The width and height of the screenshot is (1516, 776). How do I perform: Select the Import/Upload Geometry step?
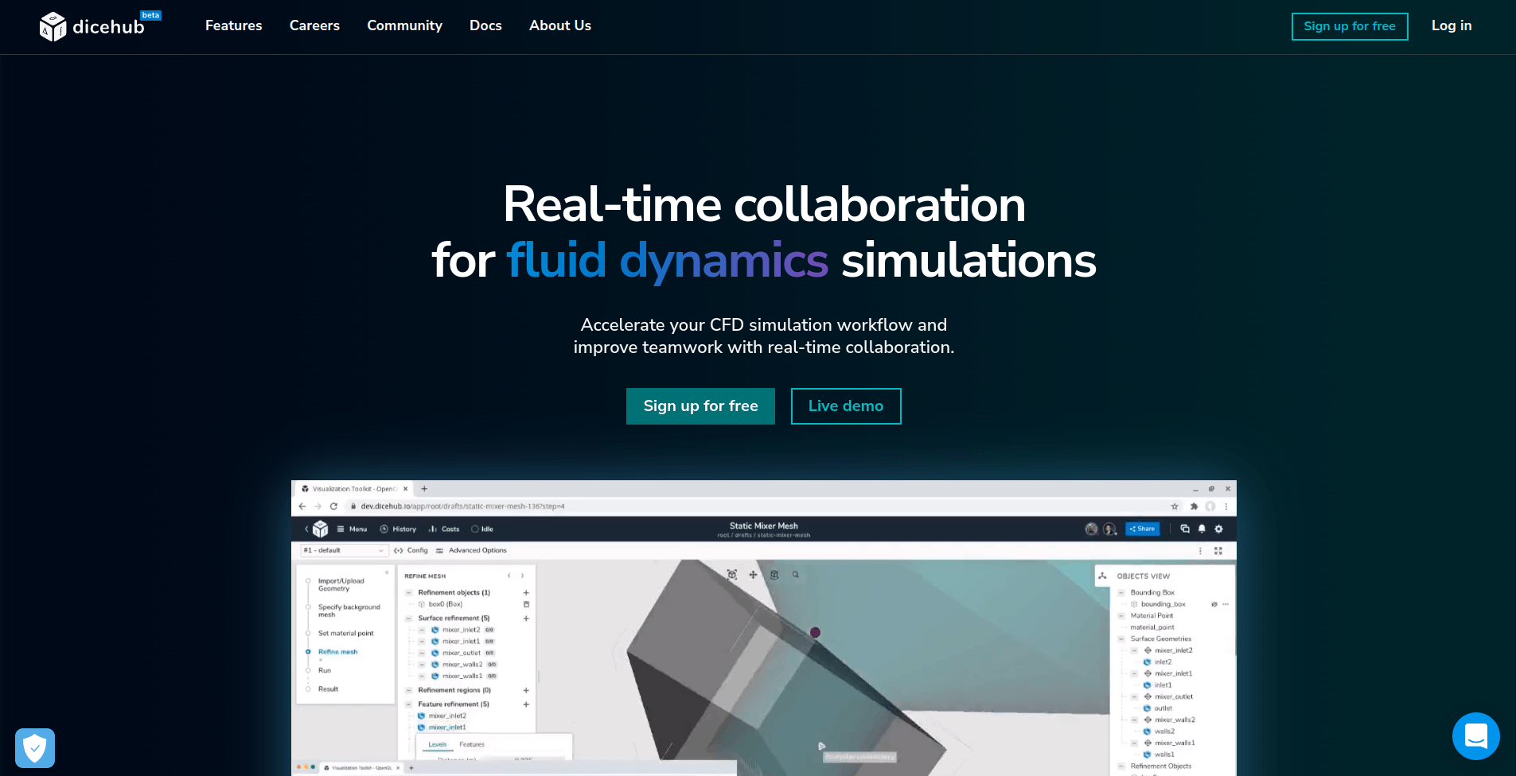pyautogui.click(x=341, y=584)
